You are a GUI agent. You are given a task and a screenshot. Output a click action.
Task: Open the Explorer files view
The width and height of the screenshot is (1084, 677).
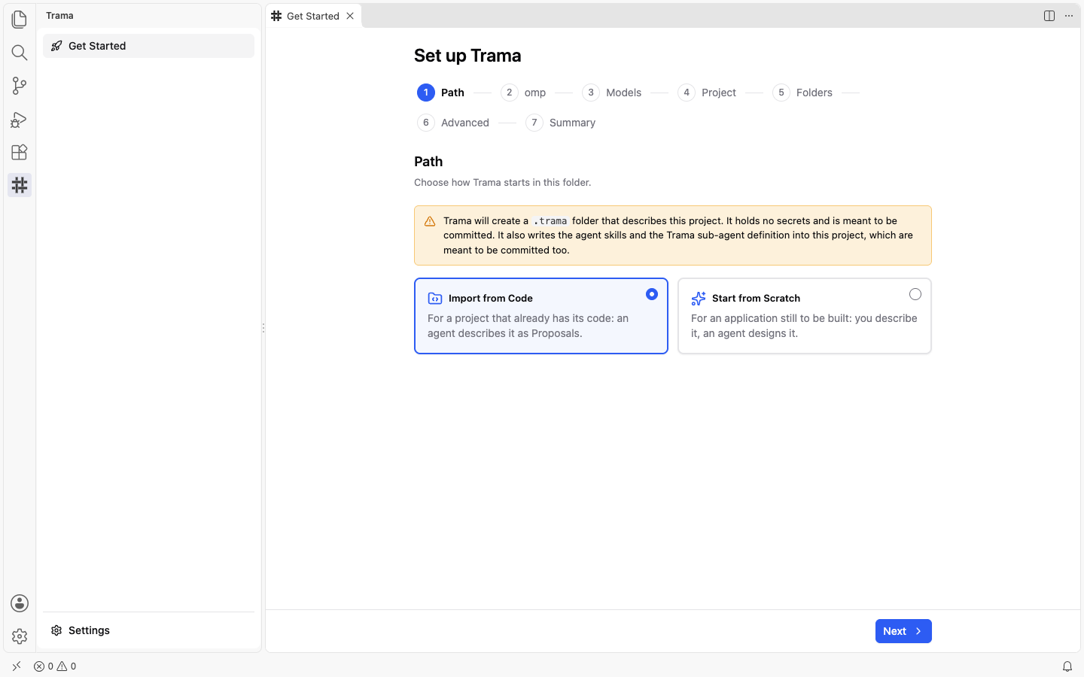[20, 19]
